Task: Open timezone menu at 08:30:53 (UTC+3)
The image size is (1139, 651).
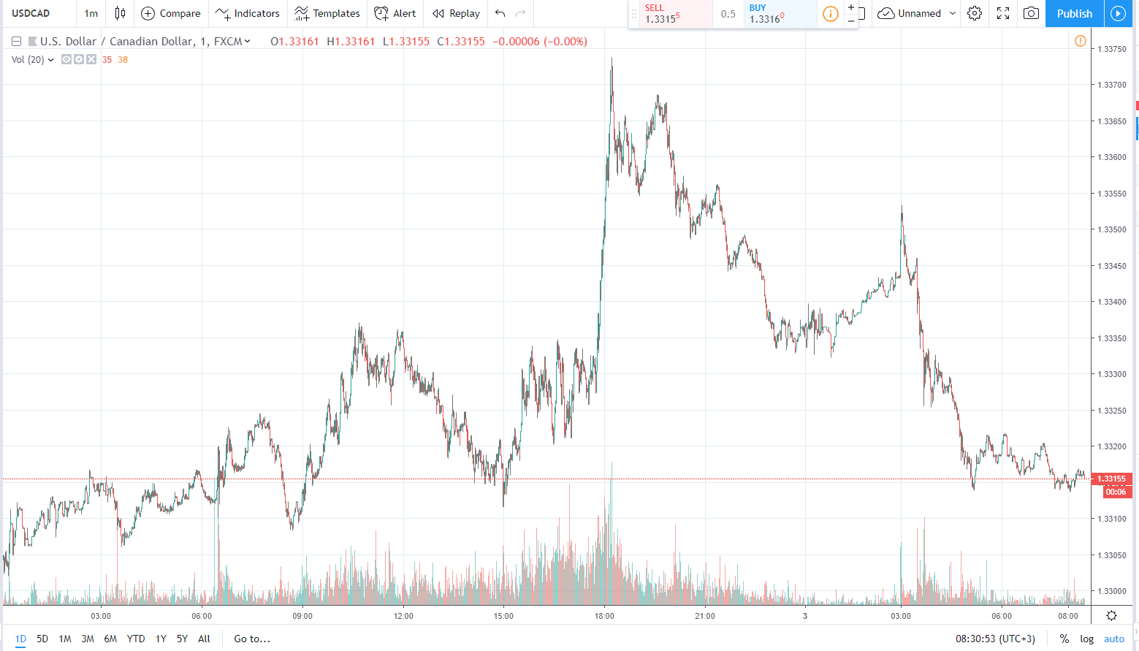Action: (995, 639)
